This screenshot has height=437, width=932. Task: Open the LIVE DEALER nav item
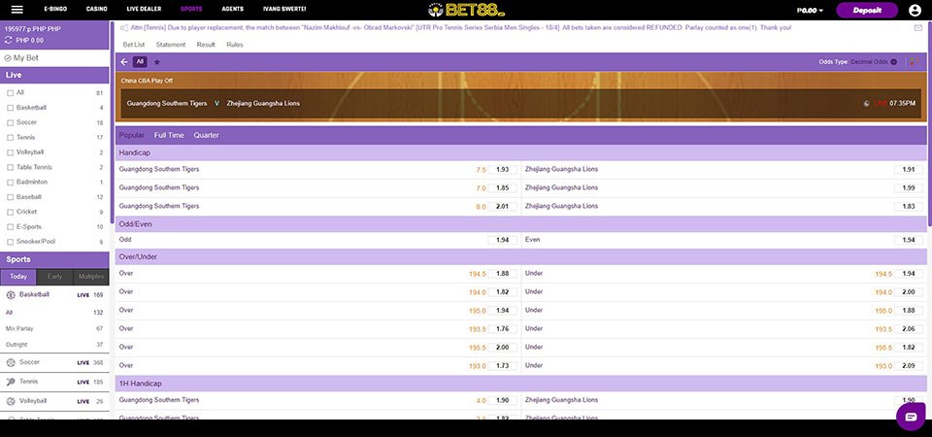[x=144, y=10]
